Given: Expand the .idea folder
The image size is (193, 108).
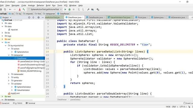Looking at the screenshot, I should (2, 23).
